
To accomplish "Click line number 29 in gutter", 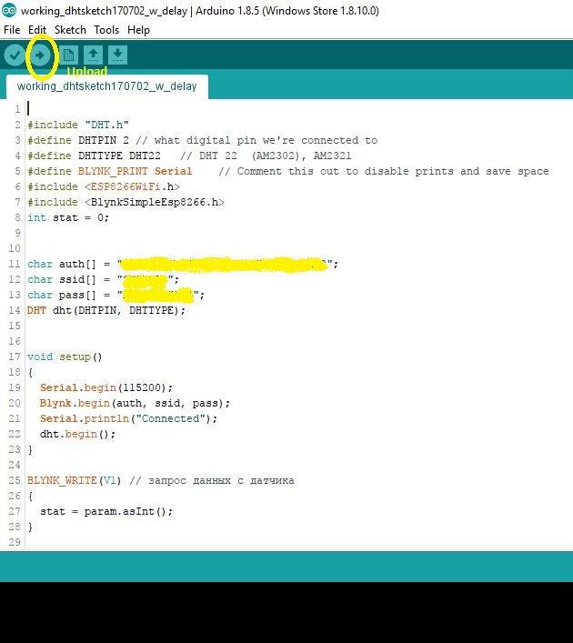I will [x=15, y=543].
